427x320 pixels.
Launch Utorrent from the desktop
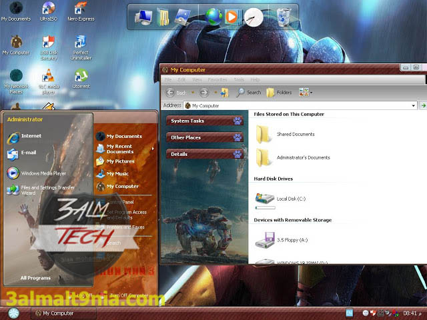[81, 79]
